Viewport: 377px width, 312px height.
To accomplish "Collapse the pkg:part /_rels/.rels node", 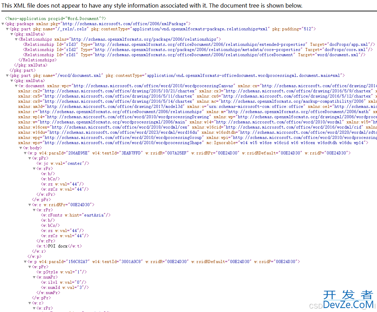I will pos(7,29).
